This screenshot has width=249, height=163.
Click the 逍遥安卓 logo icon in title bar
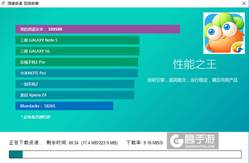pyautogui.click(x=3, y=3)
